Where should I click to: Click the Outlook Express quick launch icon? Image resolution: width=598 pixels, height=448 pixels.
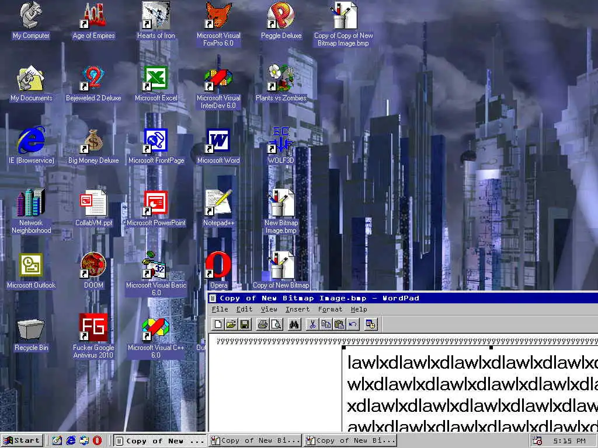click(x=84, y=441)
